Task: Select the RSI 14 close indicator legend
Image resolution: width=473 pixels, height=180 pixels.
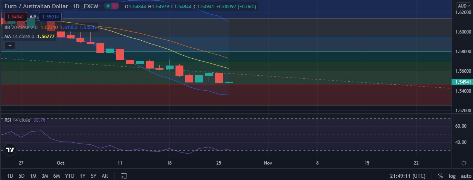Action: (17, 120)
